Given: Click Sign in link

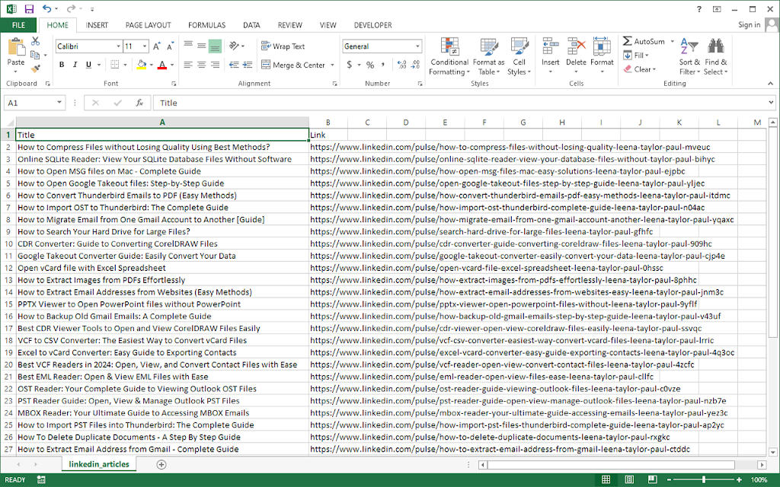Looking at the screenshot, I should [x=750, y=25].
